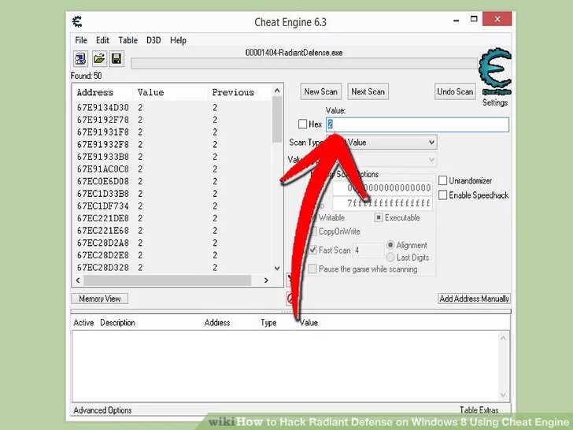Select address 67E91933B8 row

(x=173, y=157)
